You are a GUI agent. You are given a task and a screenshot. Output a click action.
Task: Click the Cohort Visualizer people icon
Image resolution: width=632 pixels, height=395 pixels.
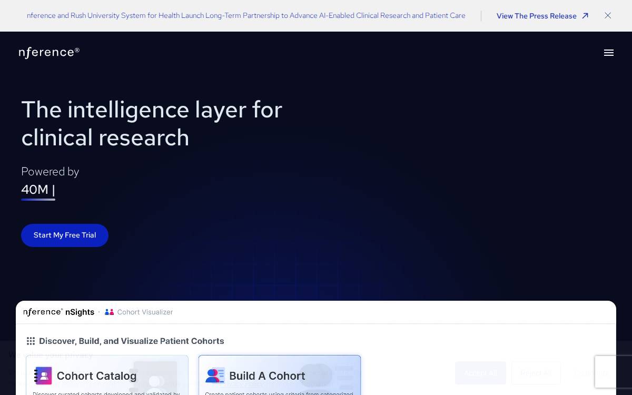point(109,312)
